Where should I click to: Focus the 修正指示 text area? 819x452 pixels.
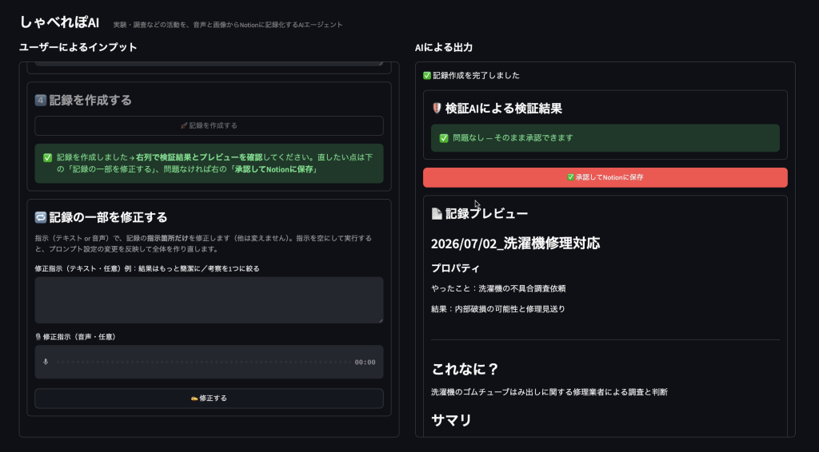click(209, 299)
